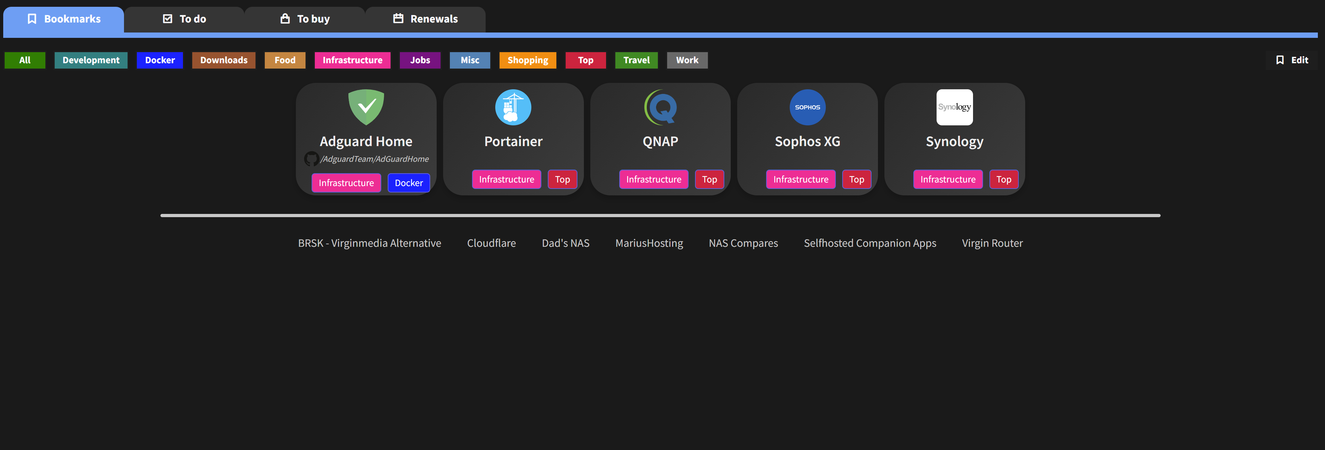Open the BRSK - Virginmedia Alternative link
The width and height of the screenshot is (1325, 450).
(x=370, y=243)
